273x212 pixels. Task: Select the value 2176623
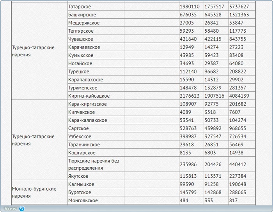(190, 96)
